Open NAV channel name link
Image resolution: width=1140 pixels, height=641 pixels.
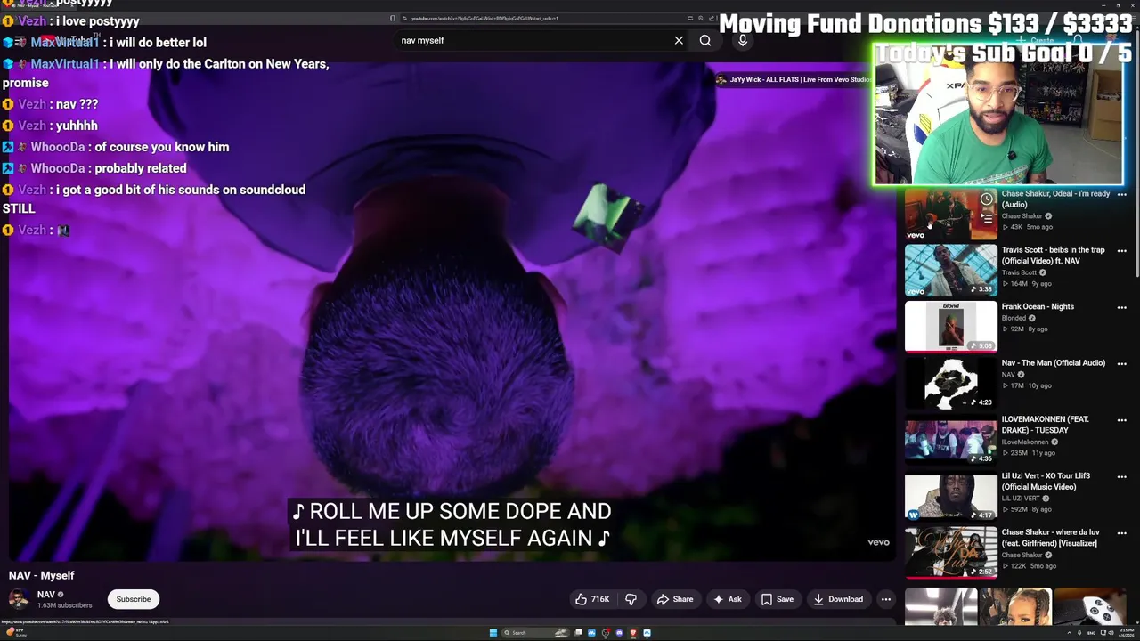pos(46,594)
